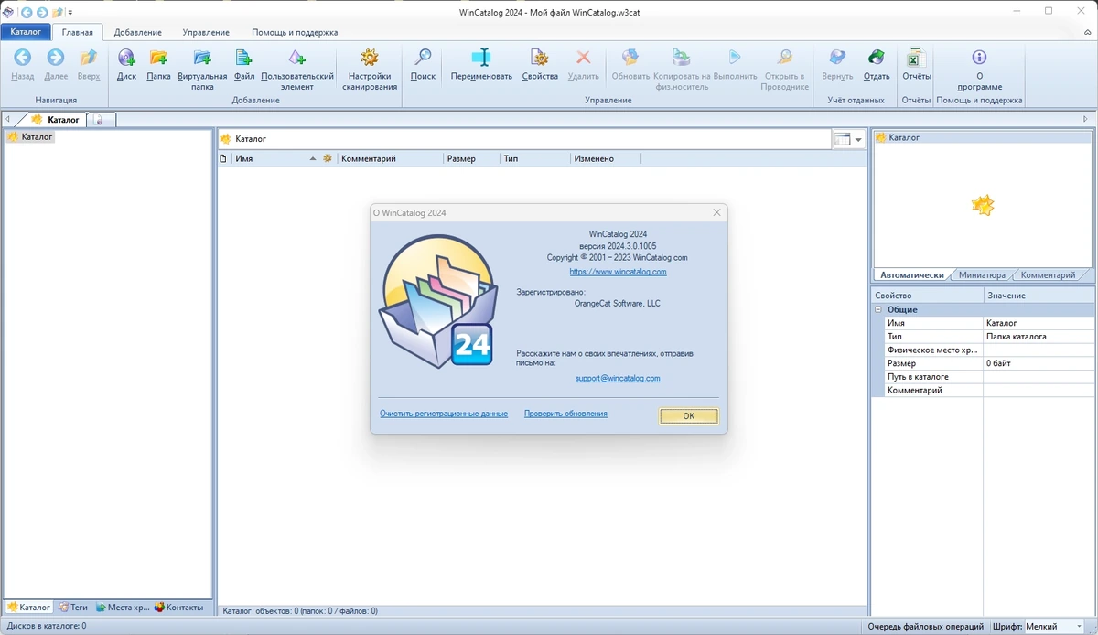Switch to the Управление ribbon tab

click(206, 32)
